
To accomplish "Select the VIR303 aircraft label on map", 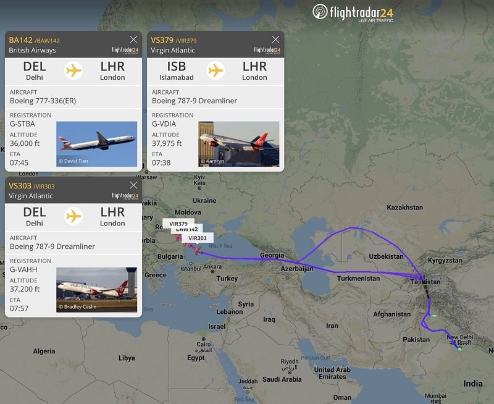I will coord(198,238).
